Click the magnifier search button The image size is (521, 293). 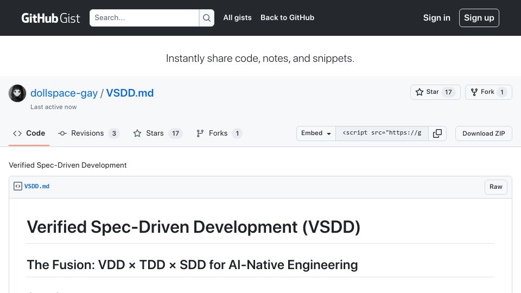pos(207,18)
